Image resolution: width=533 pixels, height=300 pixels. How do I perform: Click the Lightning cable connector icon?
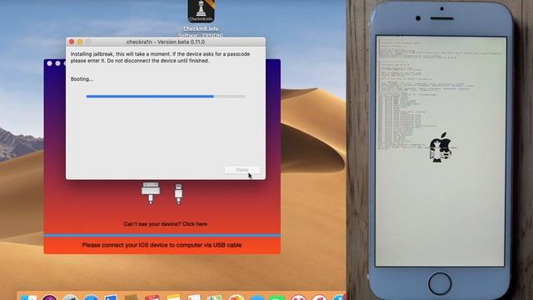[x=178, y=193]
